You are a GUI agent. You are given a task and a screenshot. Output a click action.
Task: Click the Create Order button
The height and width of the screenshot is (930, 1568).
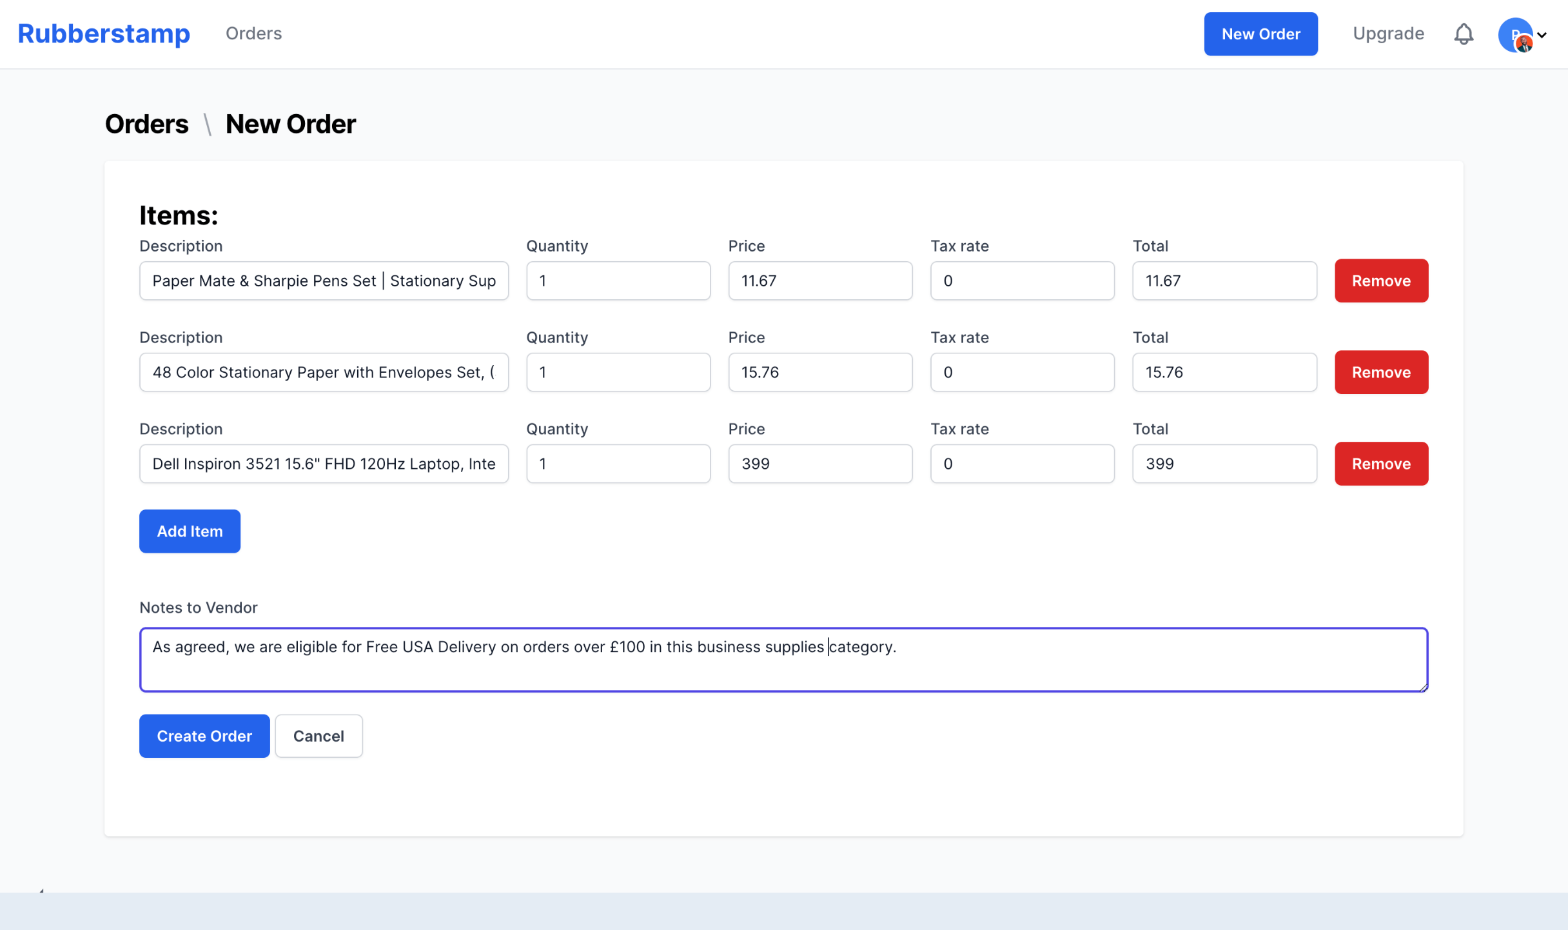[x=204, y=735]
